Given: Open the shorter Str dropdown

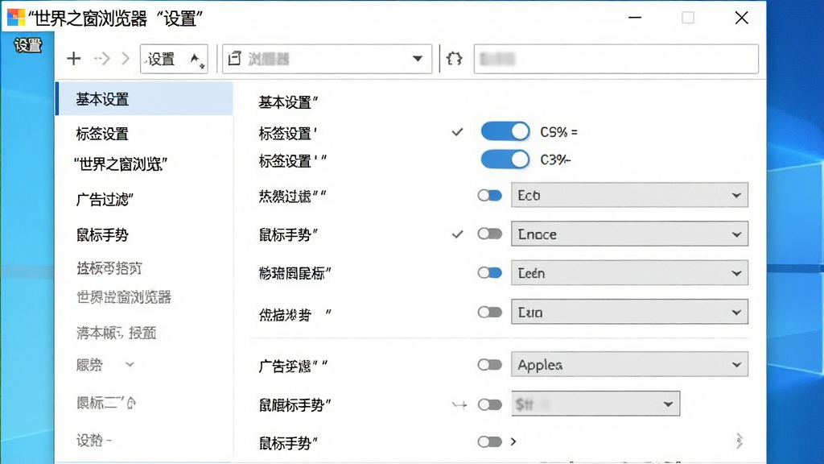Looking at the screenshot, I should coord(595,404).
